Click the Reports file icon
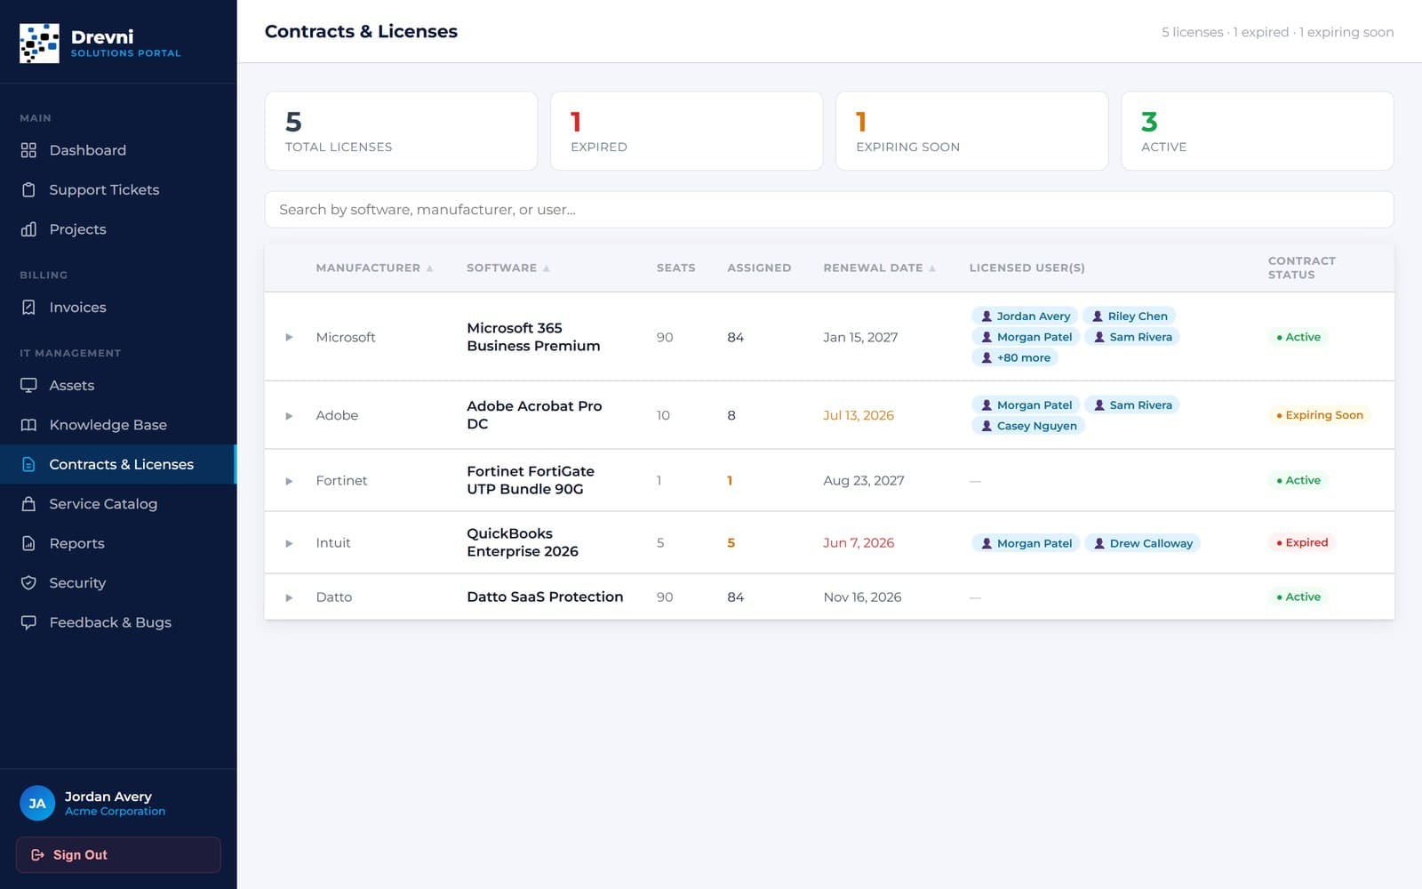Image resolution: width=1422 pixels, height=889 pixels. [28, 543]
